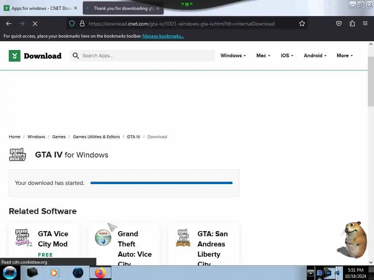Open the Firefox hamburger menu
Screen dimensions: 374x280
coord(365,23)
